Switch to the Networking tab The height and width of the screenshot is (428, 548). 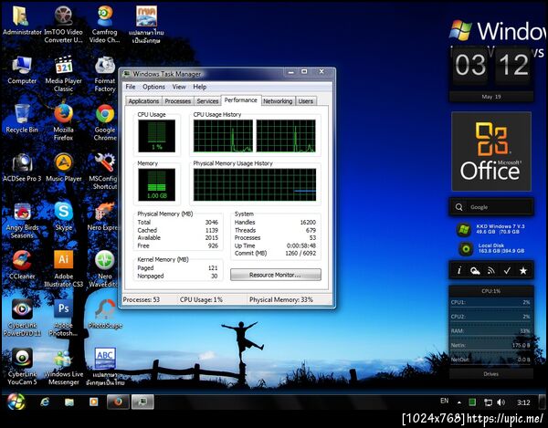coord(278,101)
